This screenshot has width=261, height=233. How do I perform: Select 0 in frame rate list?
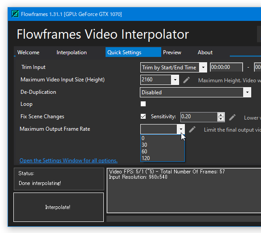click(163, 138)
